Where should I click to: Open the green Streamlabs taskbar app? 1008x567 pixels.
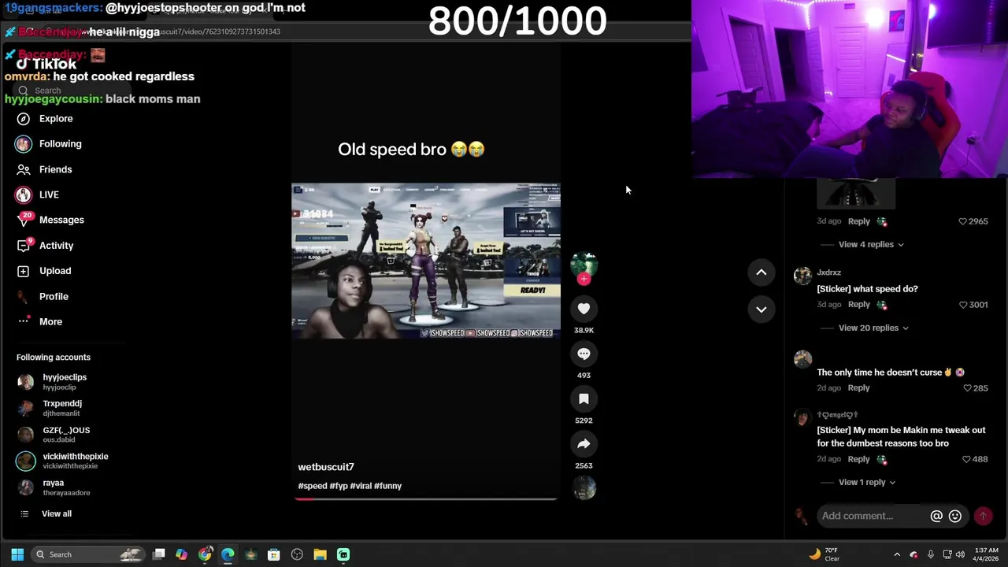pos(343,554)
